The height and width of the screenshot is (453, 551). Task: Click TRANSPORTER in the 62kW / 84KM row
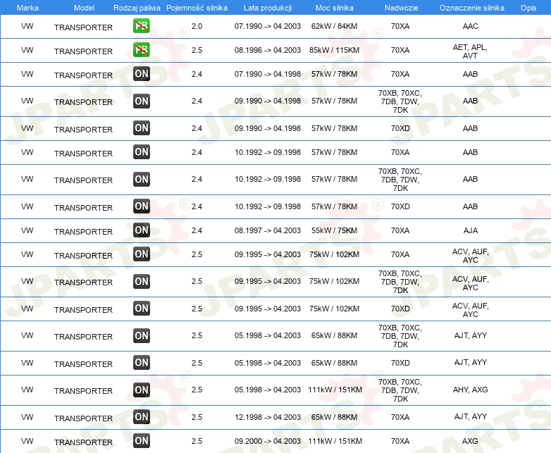83,27
